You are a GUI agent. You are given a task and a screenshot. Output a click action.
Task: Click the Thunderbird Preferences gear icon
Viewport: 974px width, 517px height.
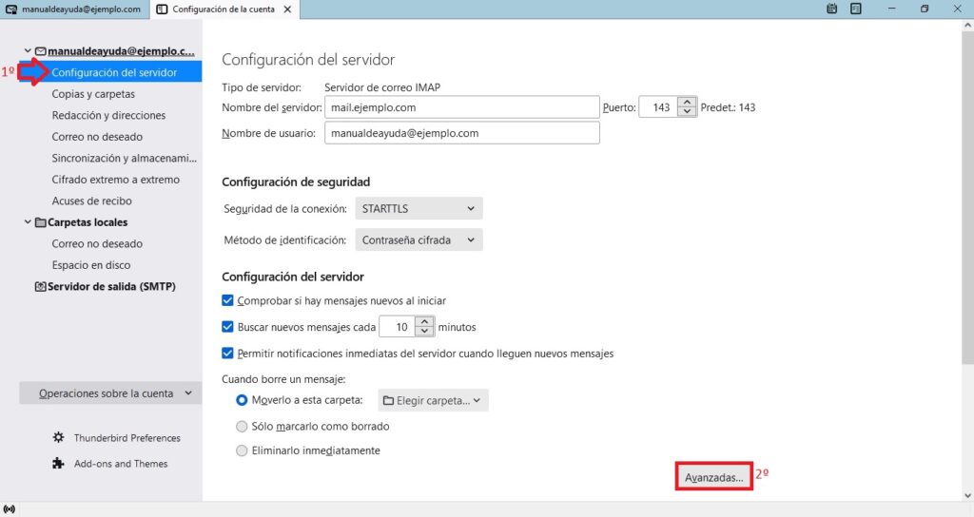click(x=58, y=437)
